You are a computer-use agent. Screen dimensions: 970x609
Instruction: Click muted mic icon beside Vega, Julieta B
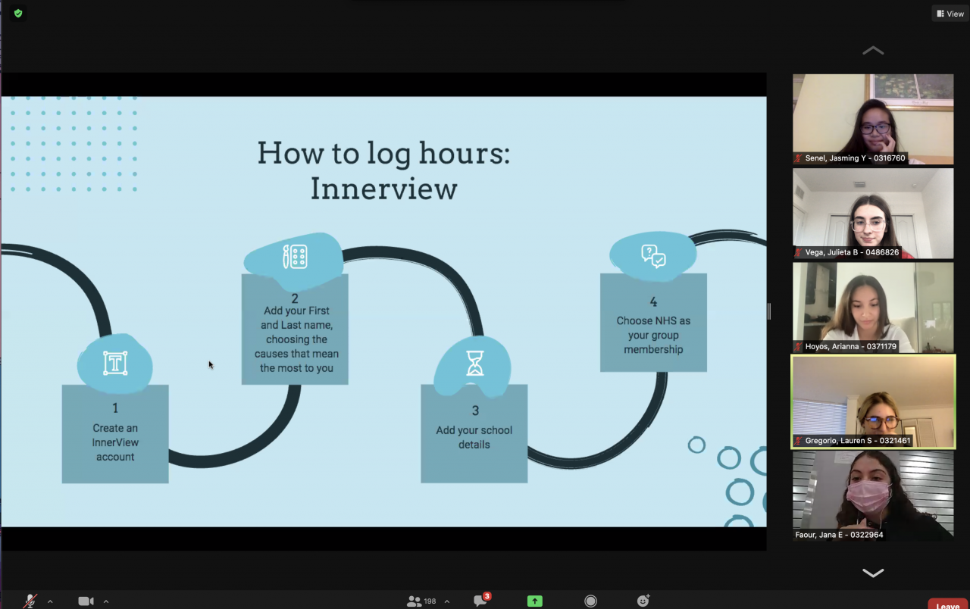click(799, 252)
